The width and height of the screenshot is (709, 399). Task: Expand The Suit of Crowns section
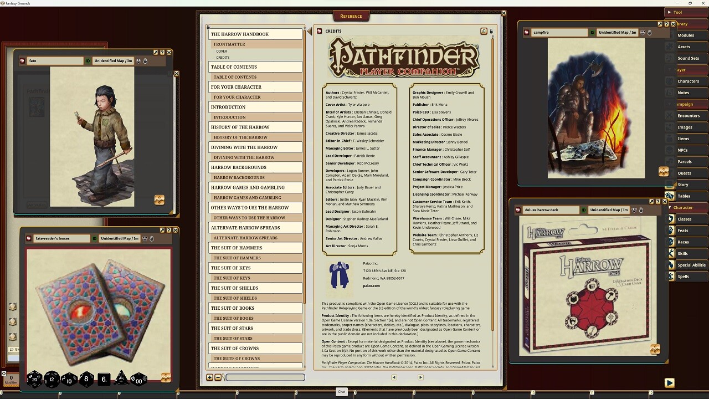coord(255,348)
